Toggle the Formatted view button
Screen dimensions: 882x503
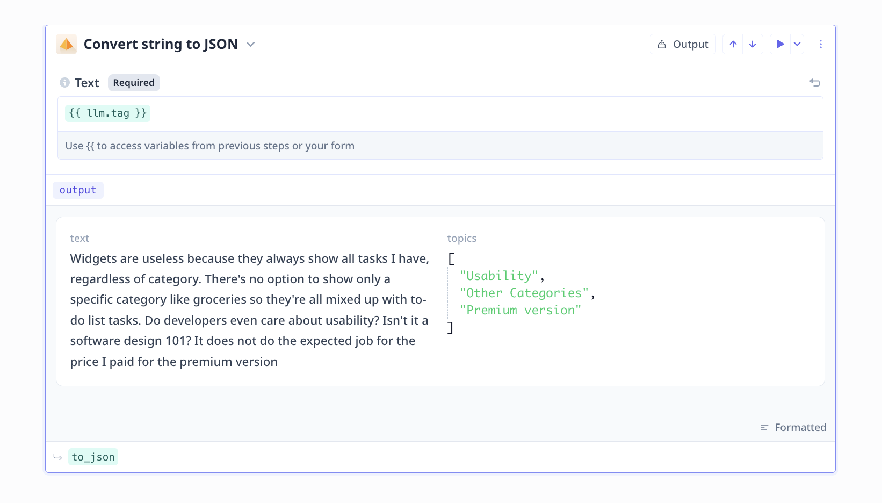click(793, 427)
